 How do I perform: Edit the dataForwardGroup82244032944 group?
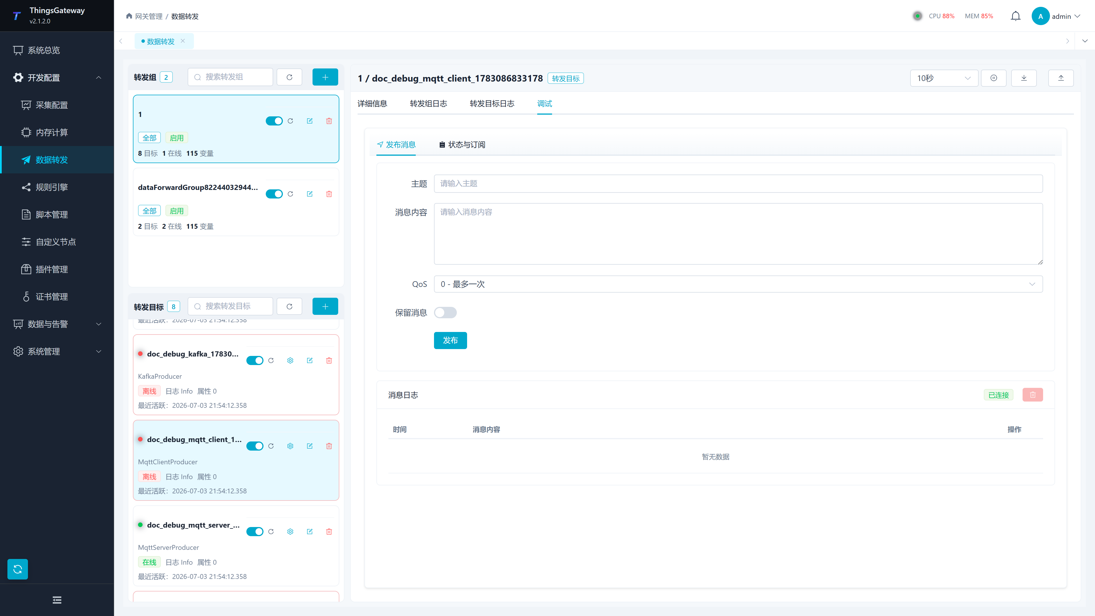click(x=309, y=194)
